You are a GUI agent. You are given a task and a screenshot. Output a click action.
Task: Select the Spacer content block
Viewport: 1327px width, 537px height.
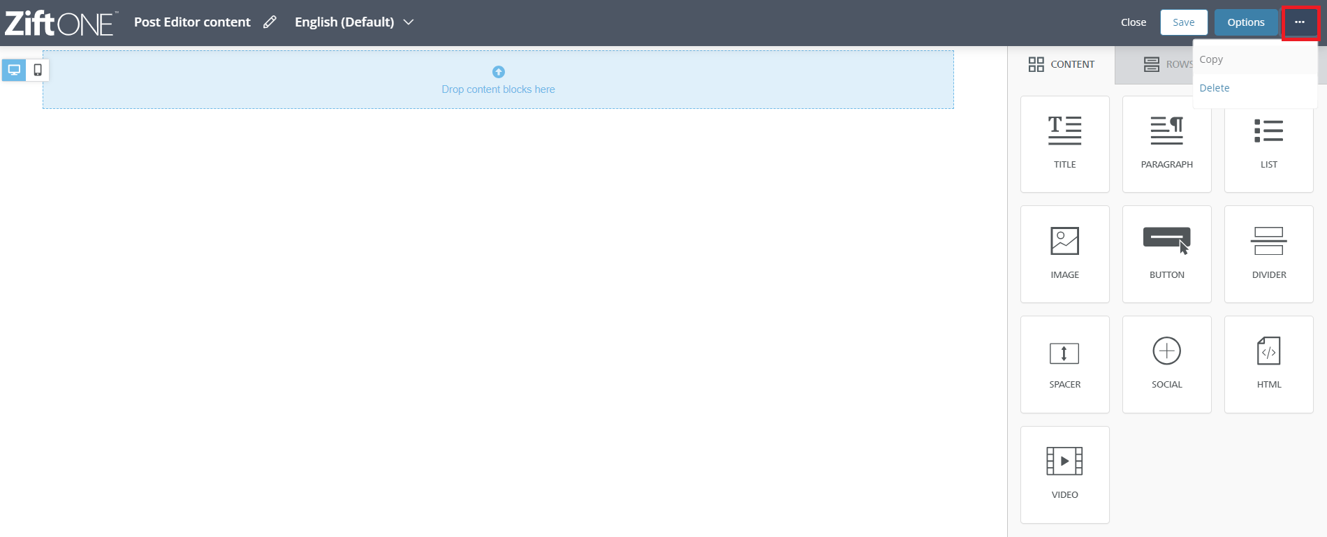(x=1065, y=365)
